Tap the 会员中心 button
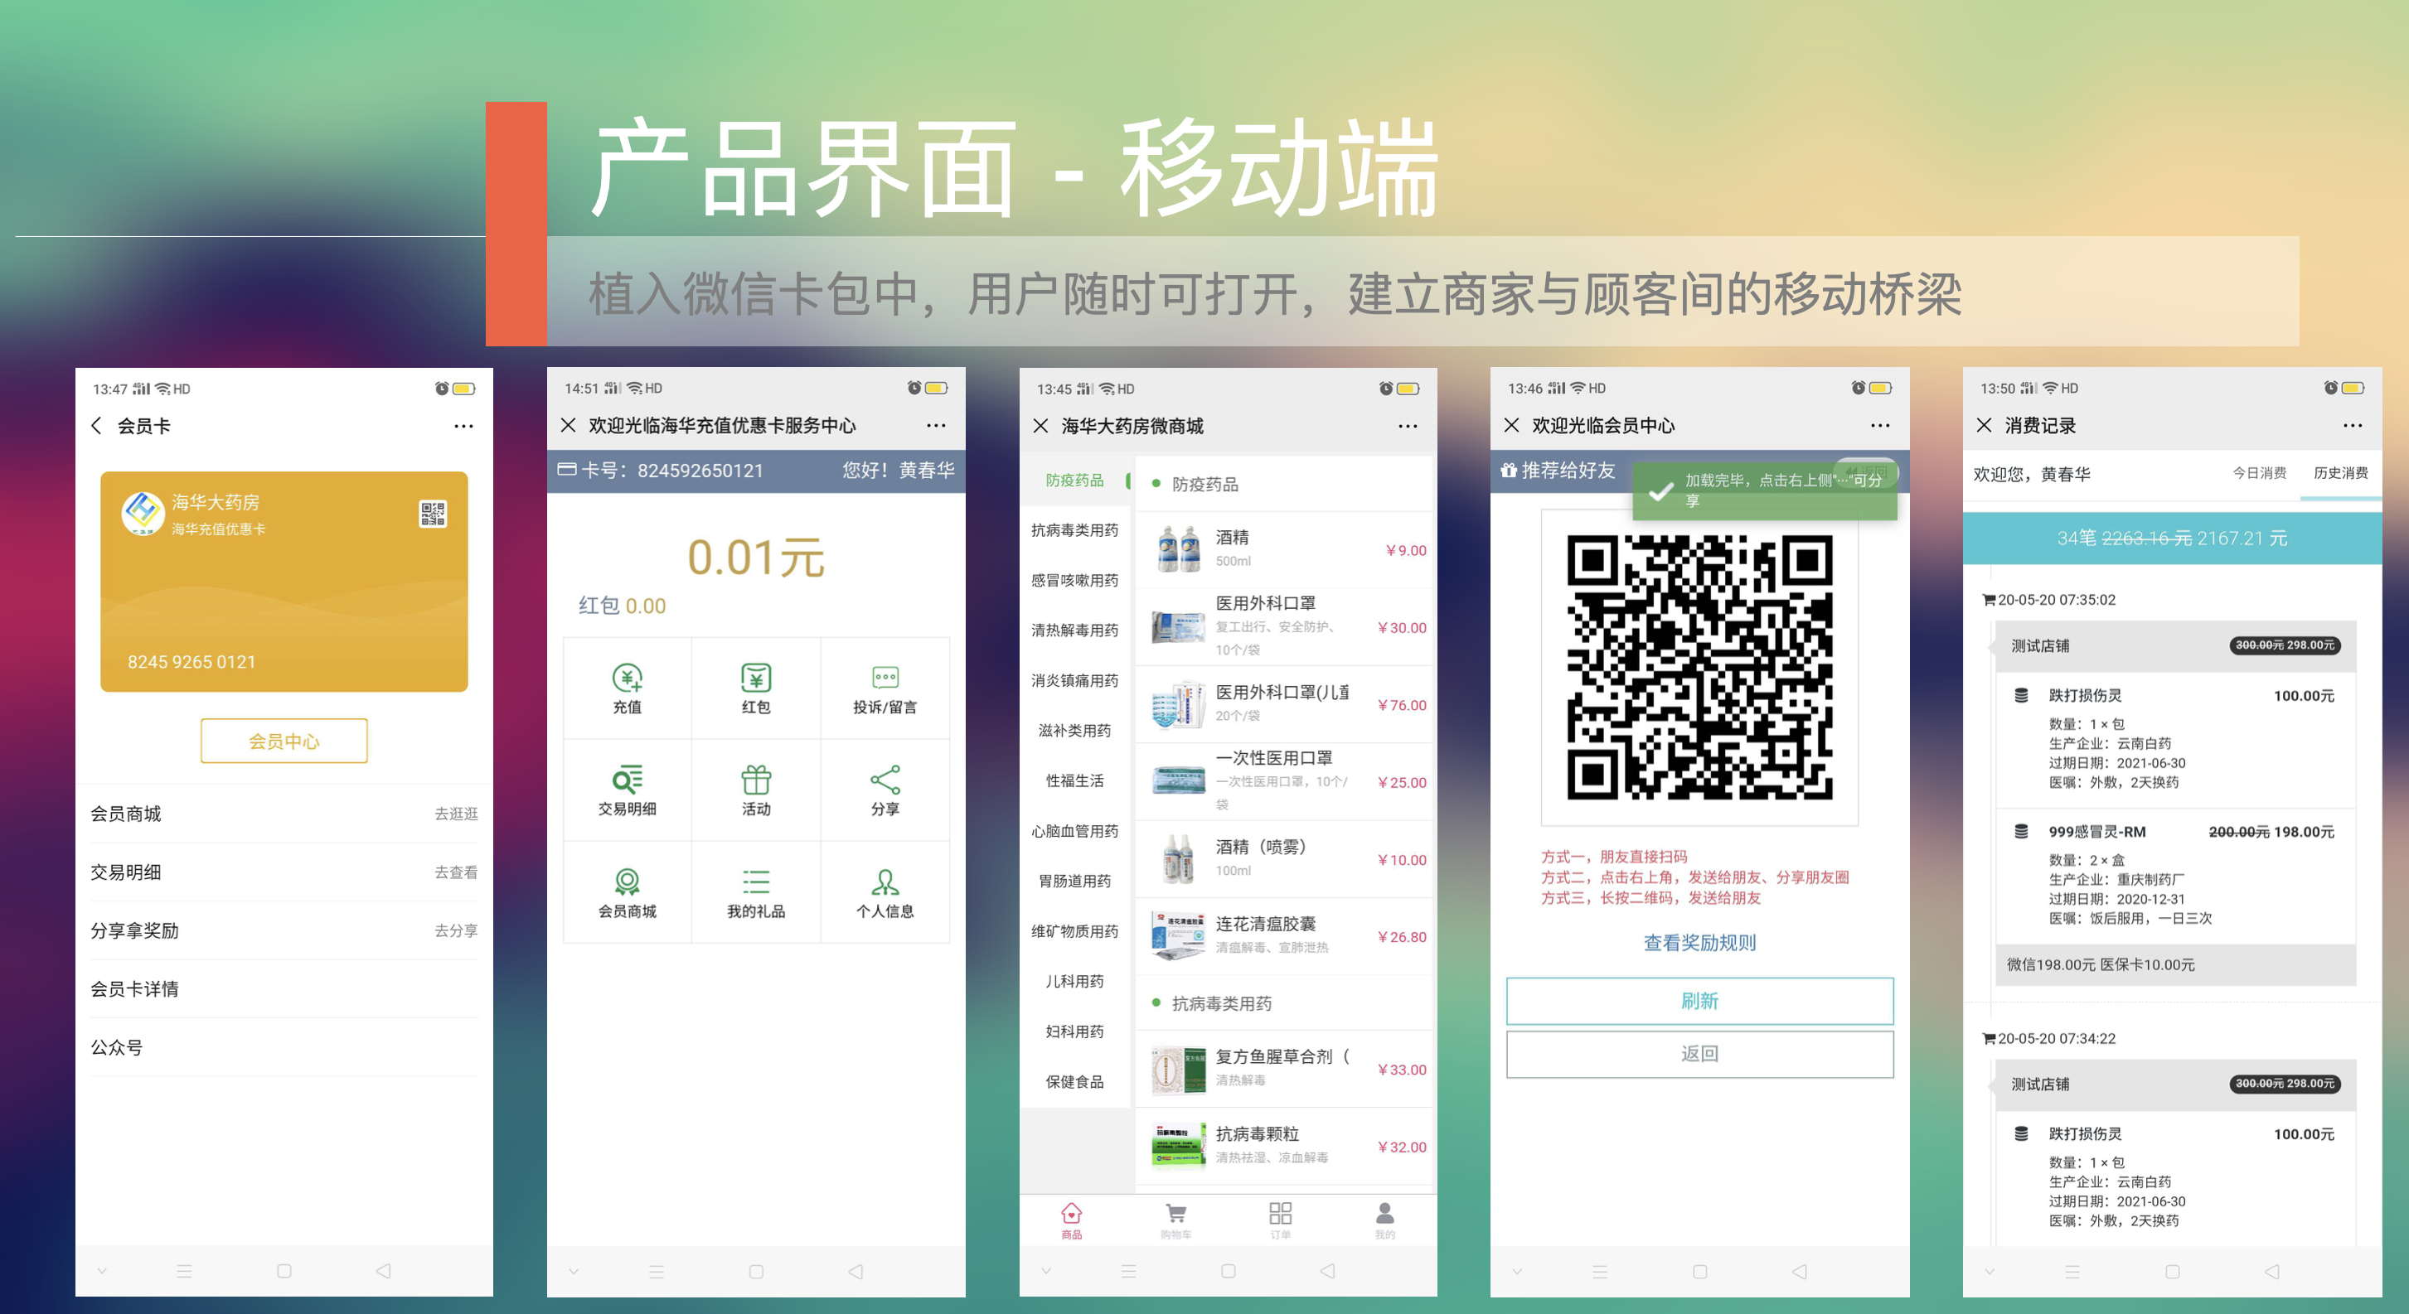 pos(284,742)
